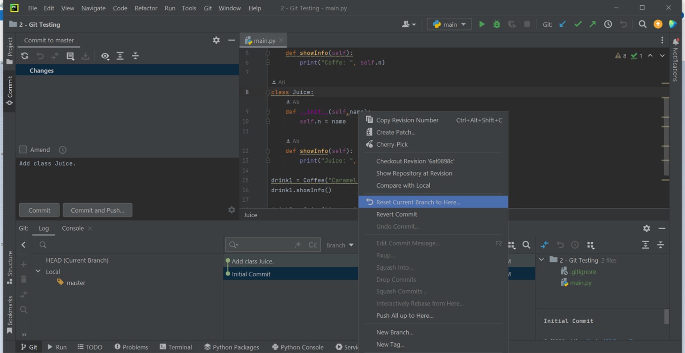Open Git Log settings with the gear icon

click(646, 228)
